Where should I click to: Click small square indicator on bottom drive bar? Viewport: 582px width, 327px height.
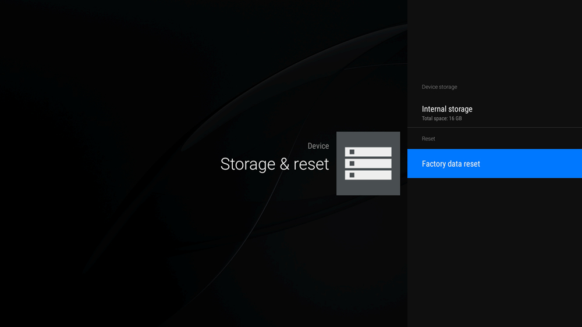click(x=352, y=175)
